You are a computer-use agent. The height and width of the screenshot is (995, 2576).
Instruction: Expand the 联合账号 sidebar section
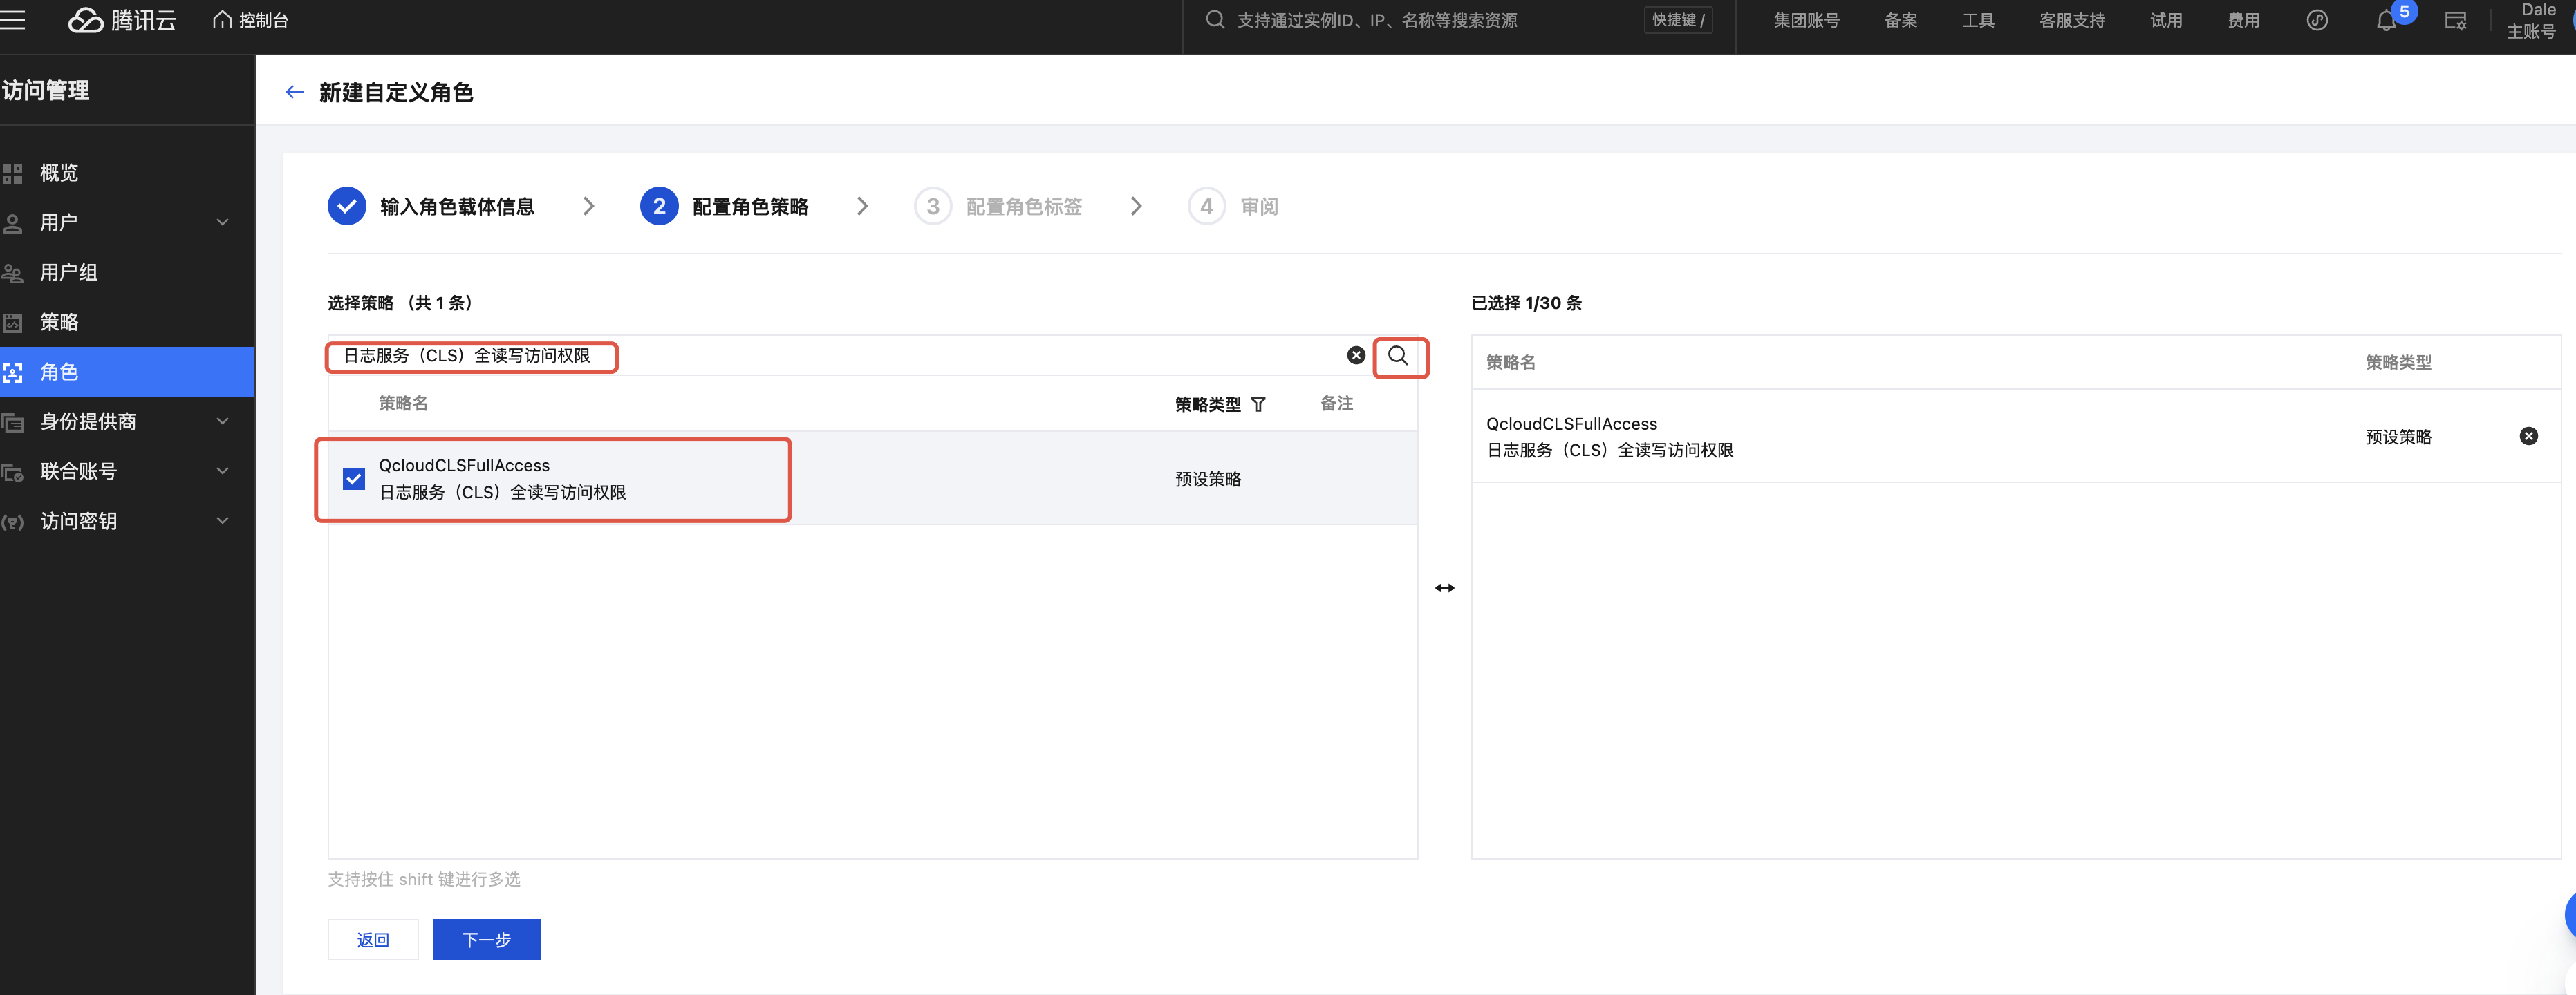coord(127,471)
